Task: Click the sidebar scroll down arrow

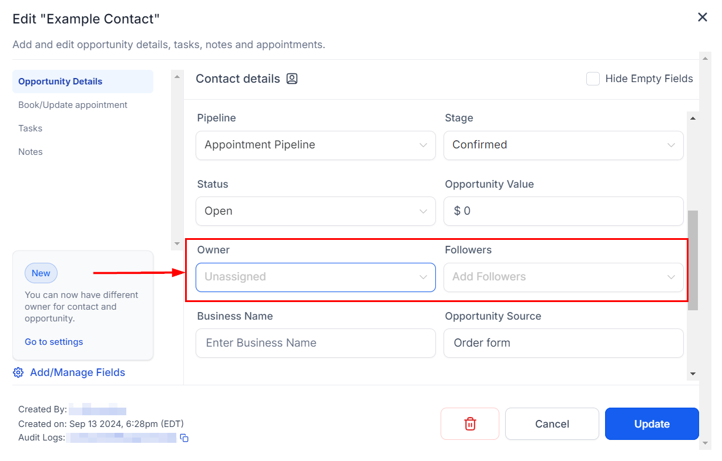Action: coord(177,243)
